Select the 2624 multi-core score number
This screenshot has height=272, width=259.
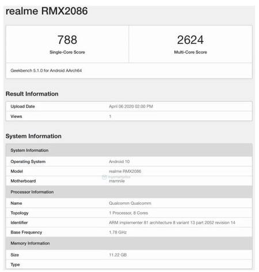tap(191, 40)
